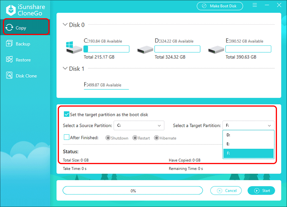287x207 pixels.
Task: Open the hamburger menu
Action: (x=255, y=5)
